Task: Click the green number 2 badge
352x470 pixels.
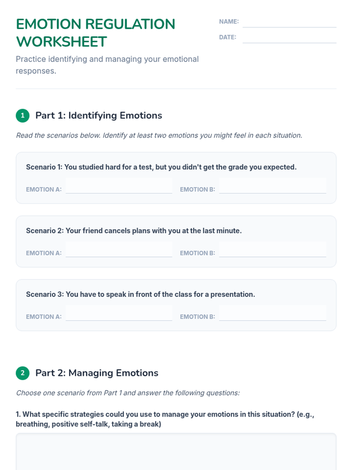Action: (x=23, y=373)
